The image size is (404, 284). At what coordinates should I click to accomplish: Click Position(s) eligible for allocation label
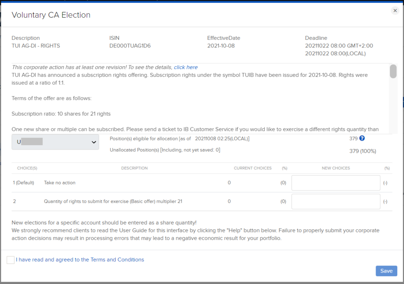pyautogui.click(x=180, y=139)
